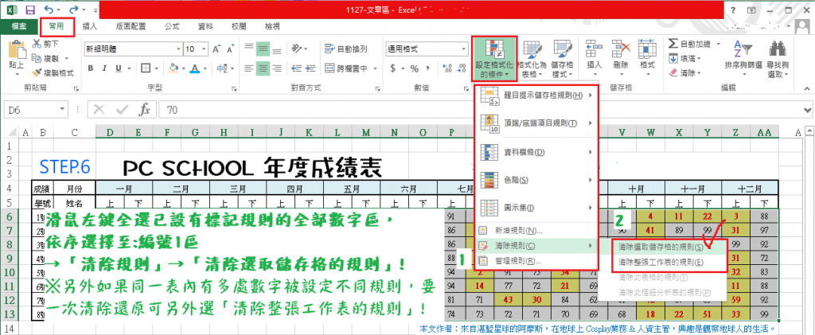
Task: Activate the 複製格式 format painter
Action: tap(53, 72)
